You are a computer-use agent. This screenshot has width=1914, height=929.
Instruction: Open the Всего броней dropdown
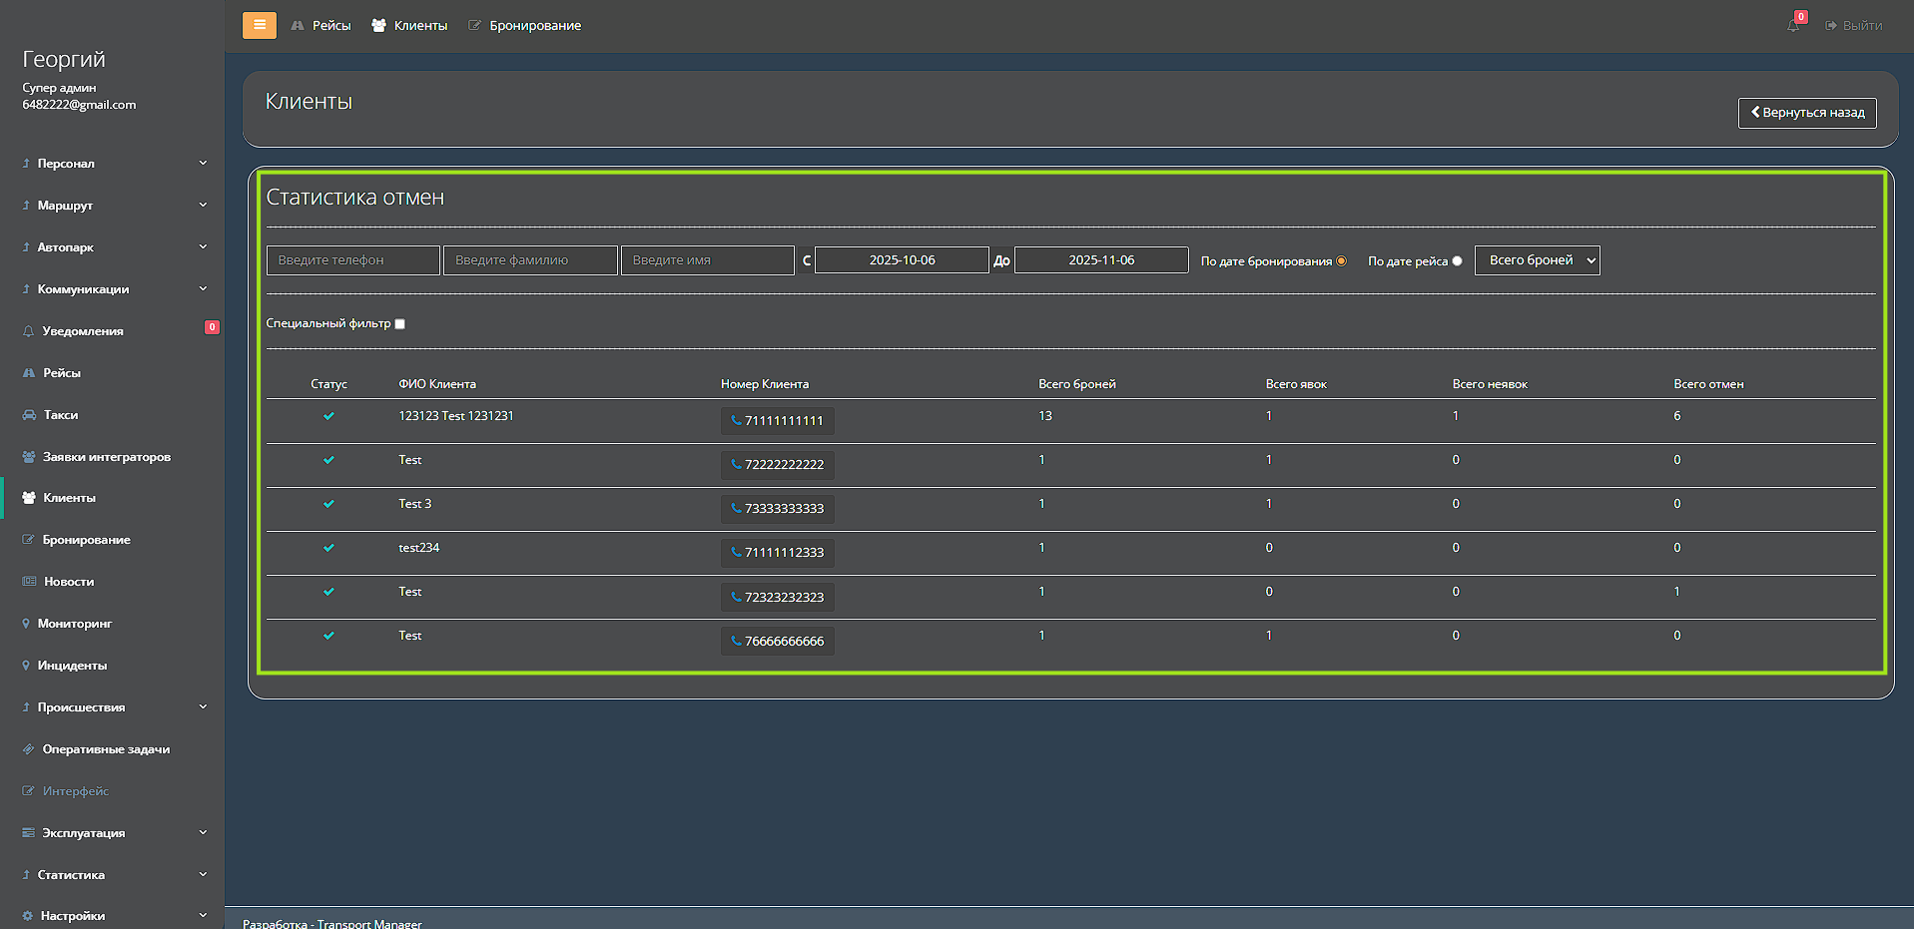[x=1537, y=260]
